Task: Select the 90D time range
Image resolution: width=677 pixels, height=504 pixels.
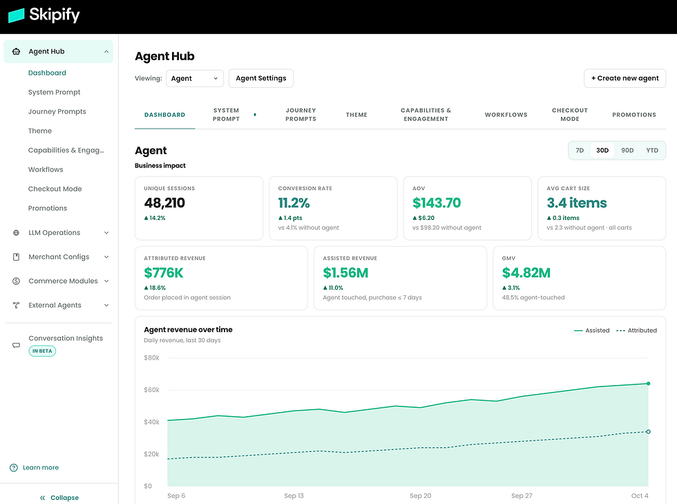Action: 627,151
